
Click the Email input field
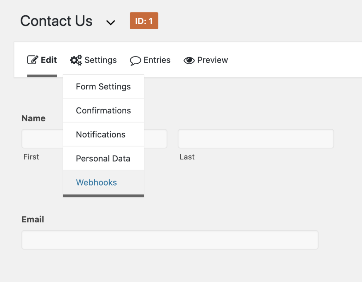point(170,240)
